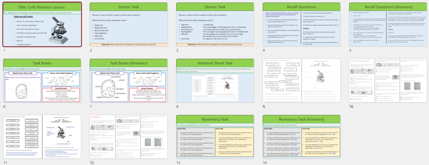
Task: Select the Starter Task slide without definitions
Action: [129, 24]
